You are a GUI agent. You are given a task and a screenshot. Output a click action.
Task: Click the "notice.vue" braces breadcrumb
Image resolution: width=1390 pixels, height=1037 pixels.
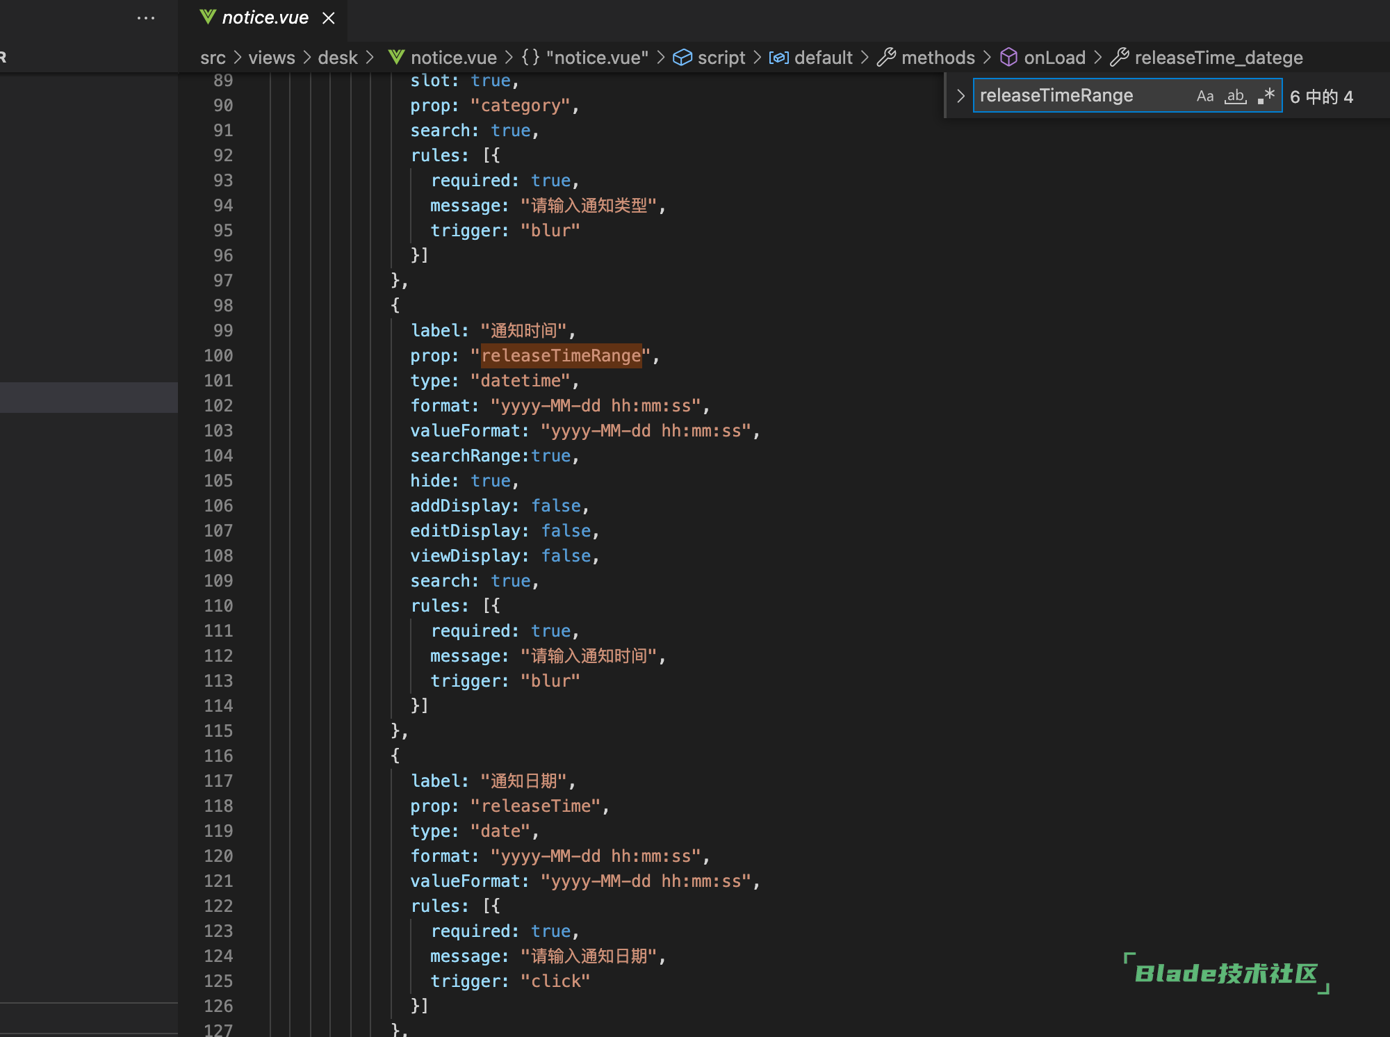point(585,58)
